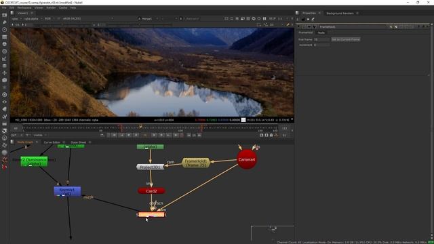Open the File menu

pos(4,7)
